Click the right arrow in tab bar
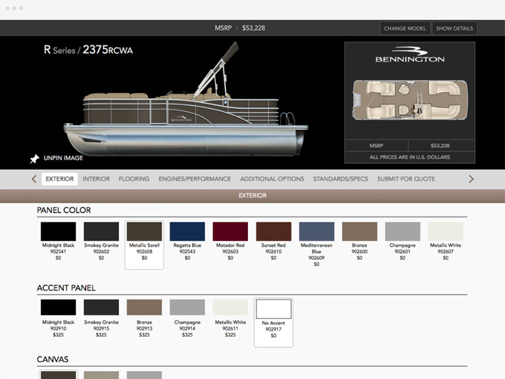This screenshot has height=379, width=505. pyautogui.click(x=471, y=179)
